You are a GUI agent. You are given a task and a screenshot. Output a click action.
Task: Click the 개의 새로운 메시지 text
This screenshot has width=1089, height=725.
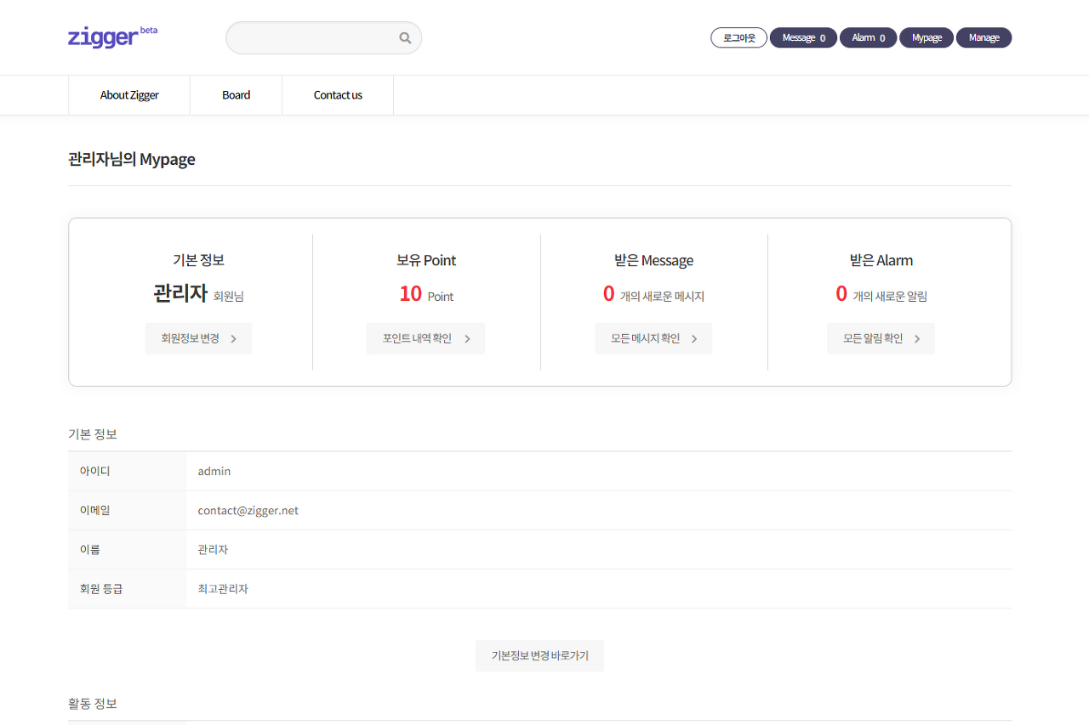(662, 297)
